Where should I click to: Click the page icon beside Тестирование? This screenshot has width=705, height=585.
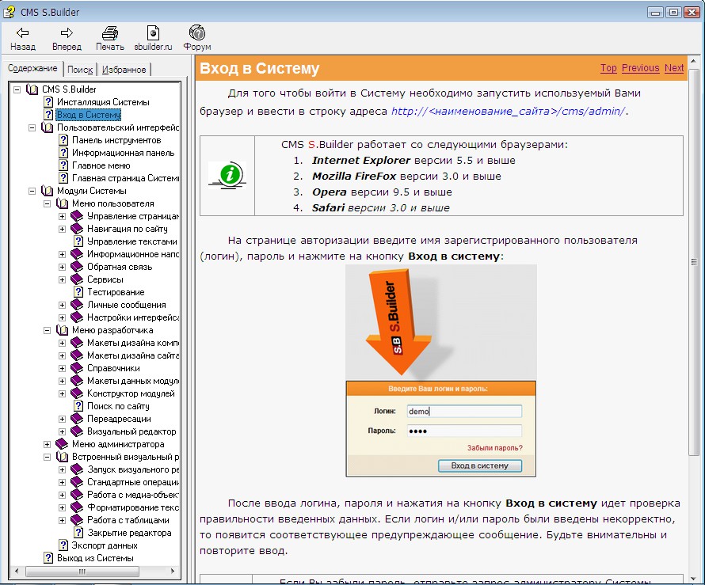pos(78,292)
